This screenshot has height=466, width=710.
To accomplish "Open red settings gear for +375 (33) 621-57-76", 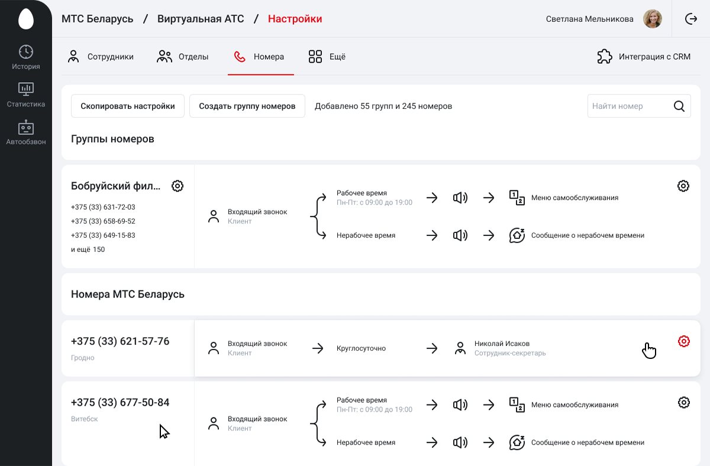I will (684, 341).
